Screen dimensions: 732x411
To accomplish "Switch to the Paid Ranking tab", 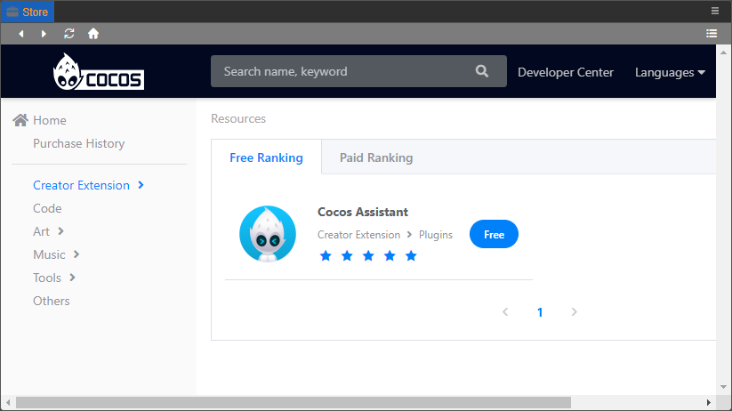I will [376, 157].
